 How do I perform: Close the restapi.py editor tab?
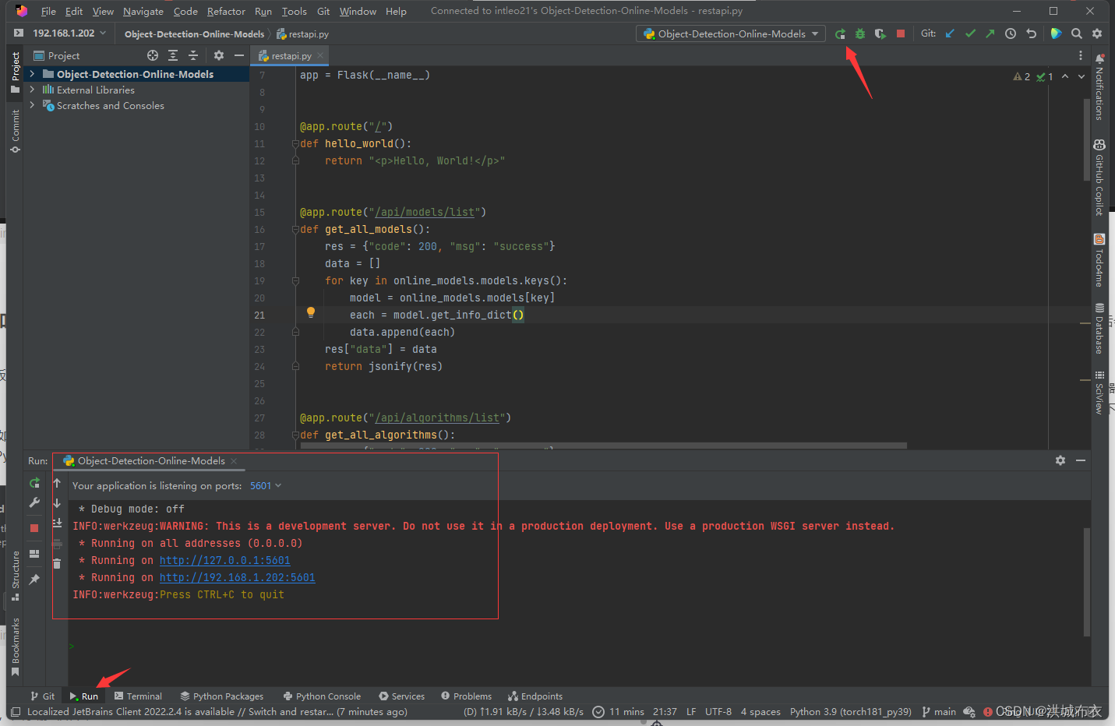click(x=320, y=55)
